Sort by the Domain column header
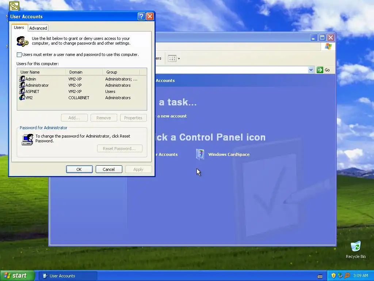374x281 pixels. tap(84, 72)
